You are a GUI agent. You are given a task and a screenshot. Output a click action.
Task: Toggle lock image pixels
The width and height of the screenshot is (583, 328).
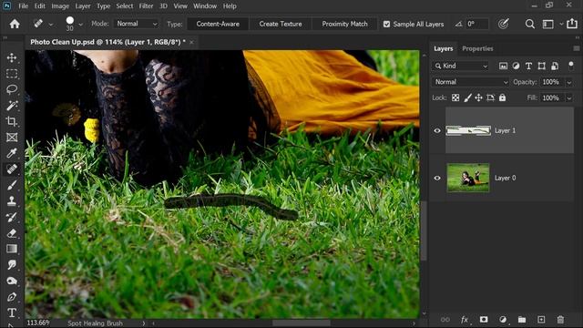click(467, 97)
